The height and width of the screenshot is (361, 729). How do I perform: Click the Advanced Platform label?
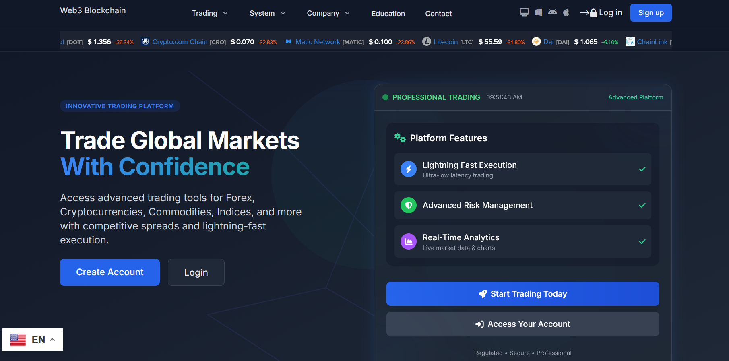[636, 97]
